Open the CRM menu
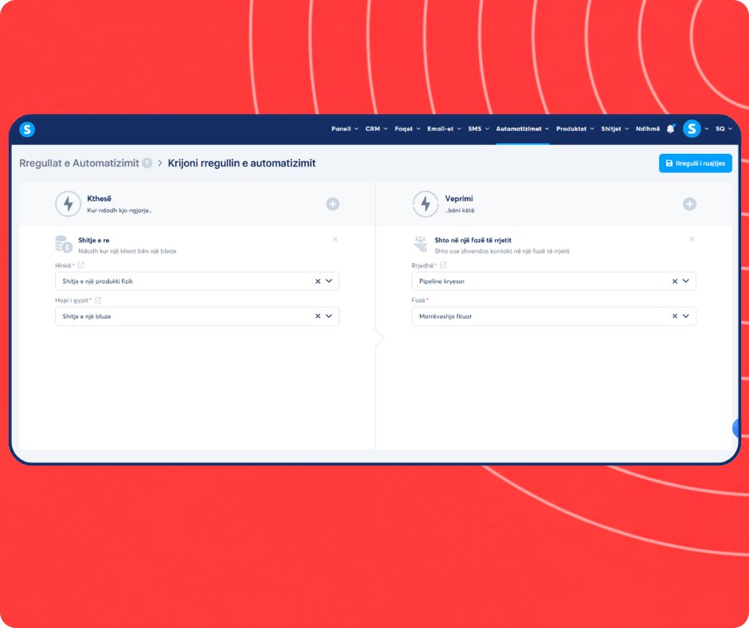This screenshot has width=749, height=628. (x=376, y=129)
